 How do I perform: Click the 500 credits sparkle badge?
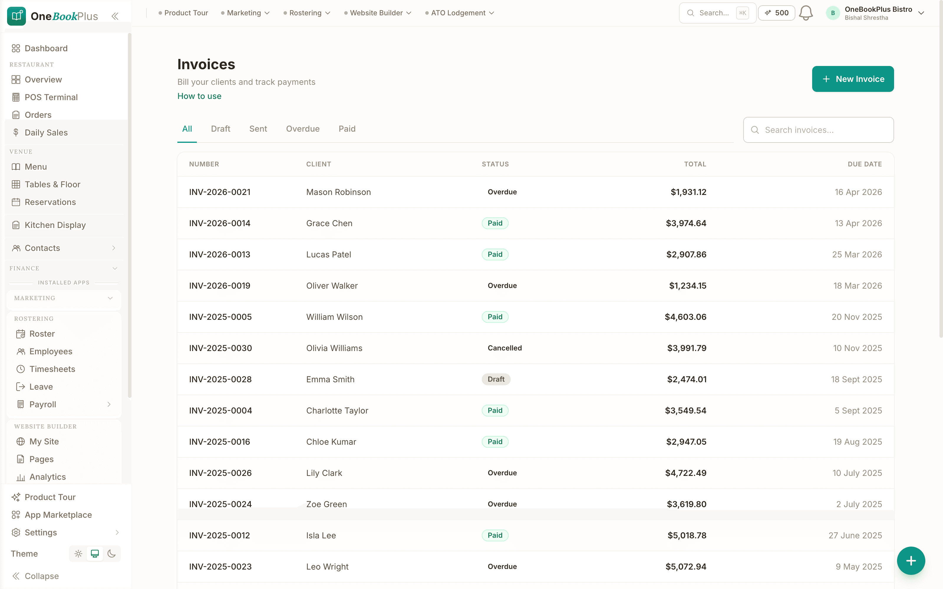777,13
